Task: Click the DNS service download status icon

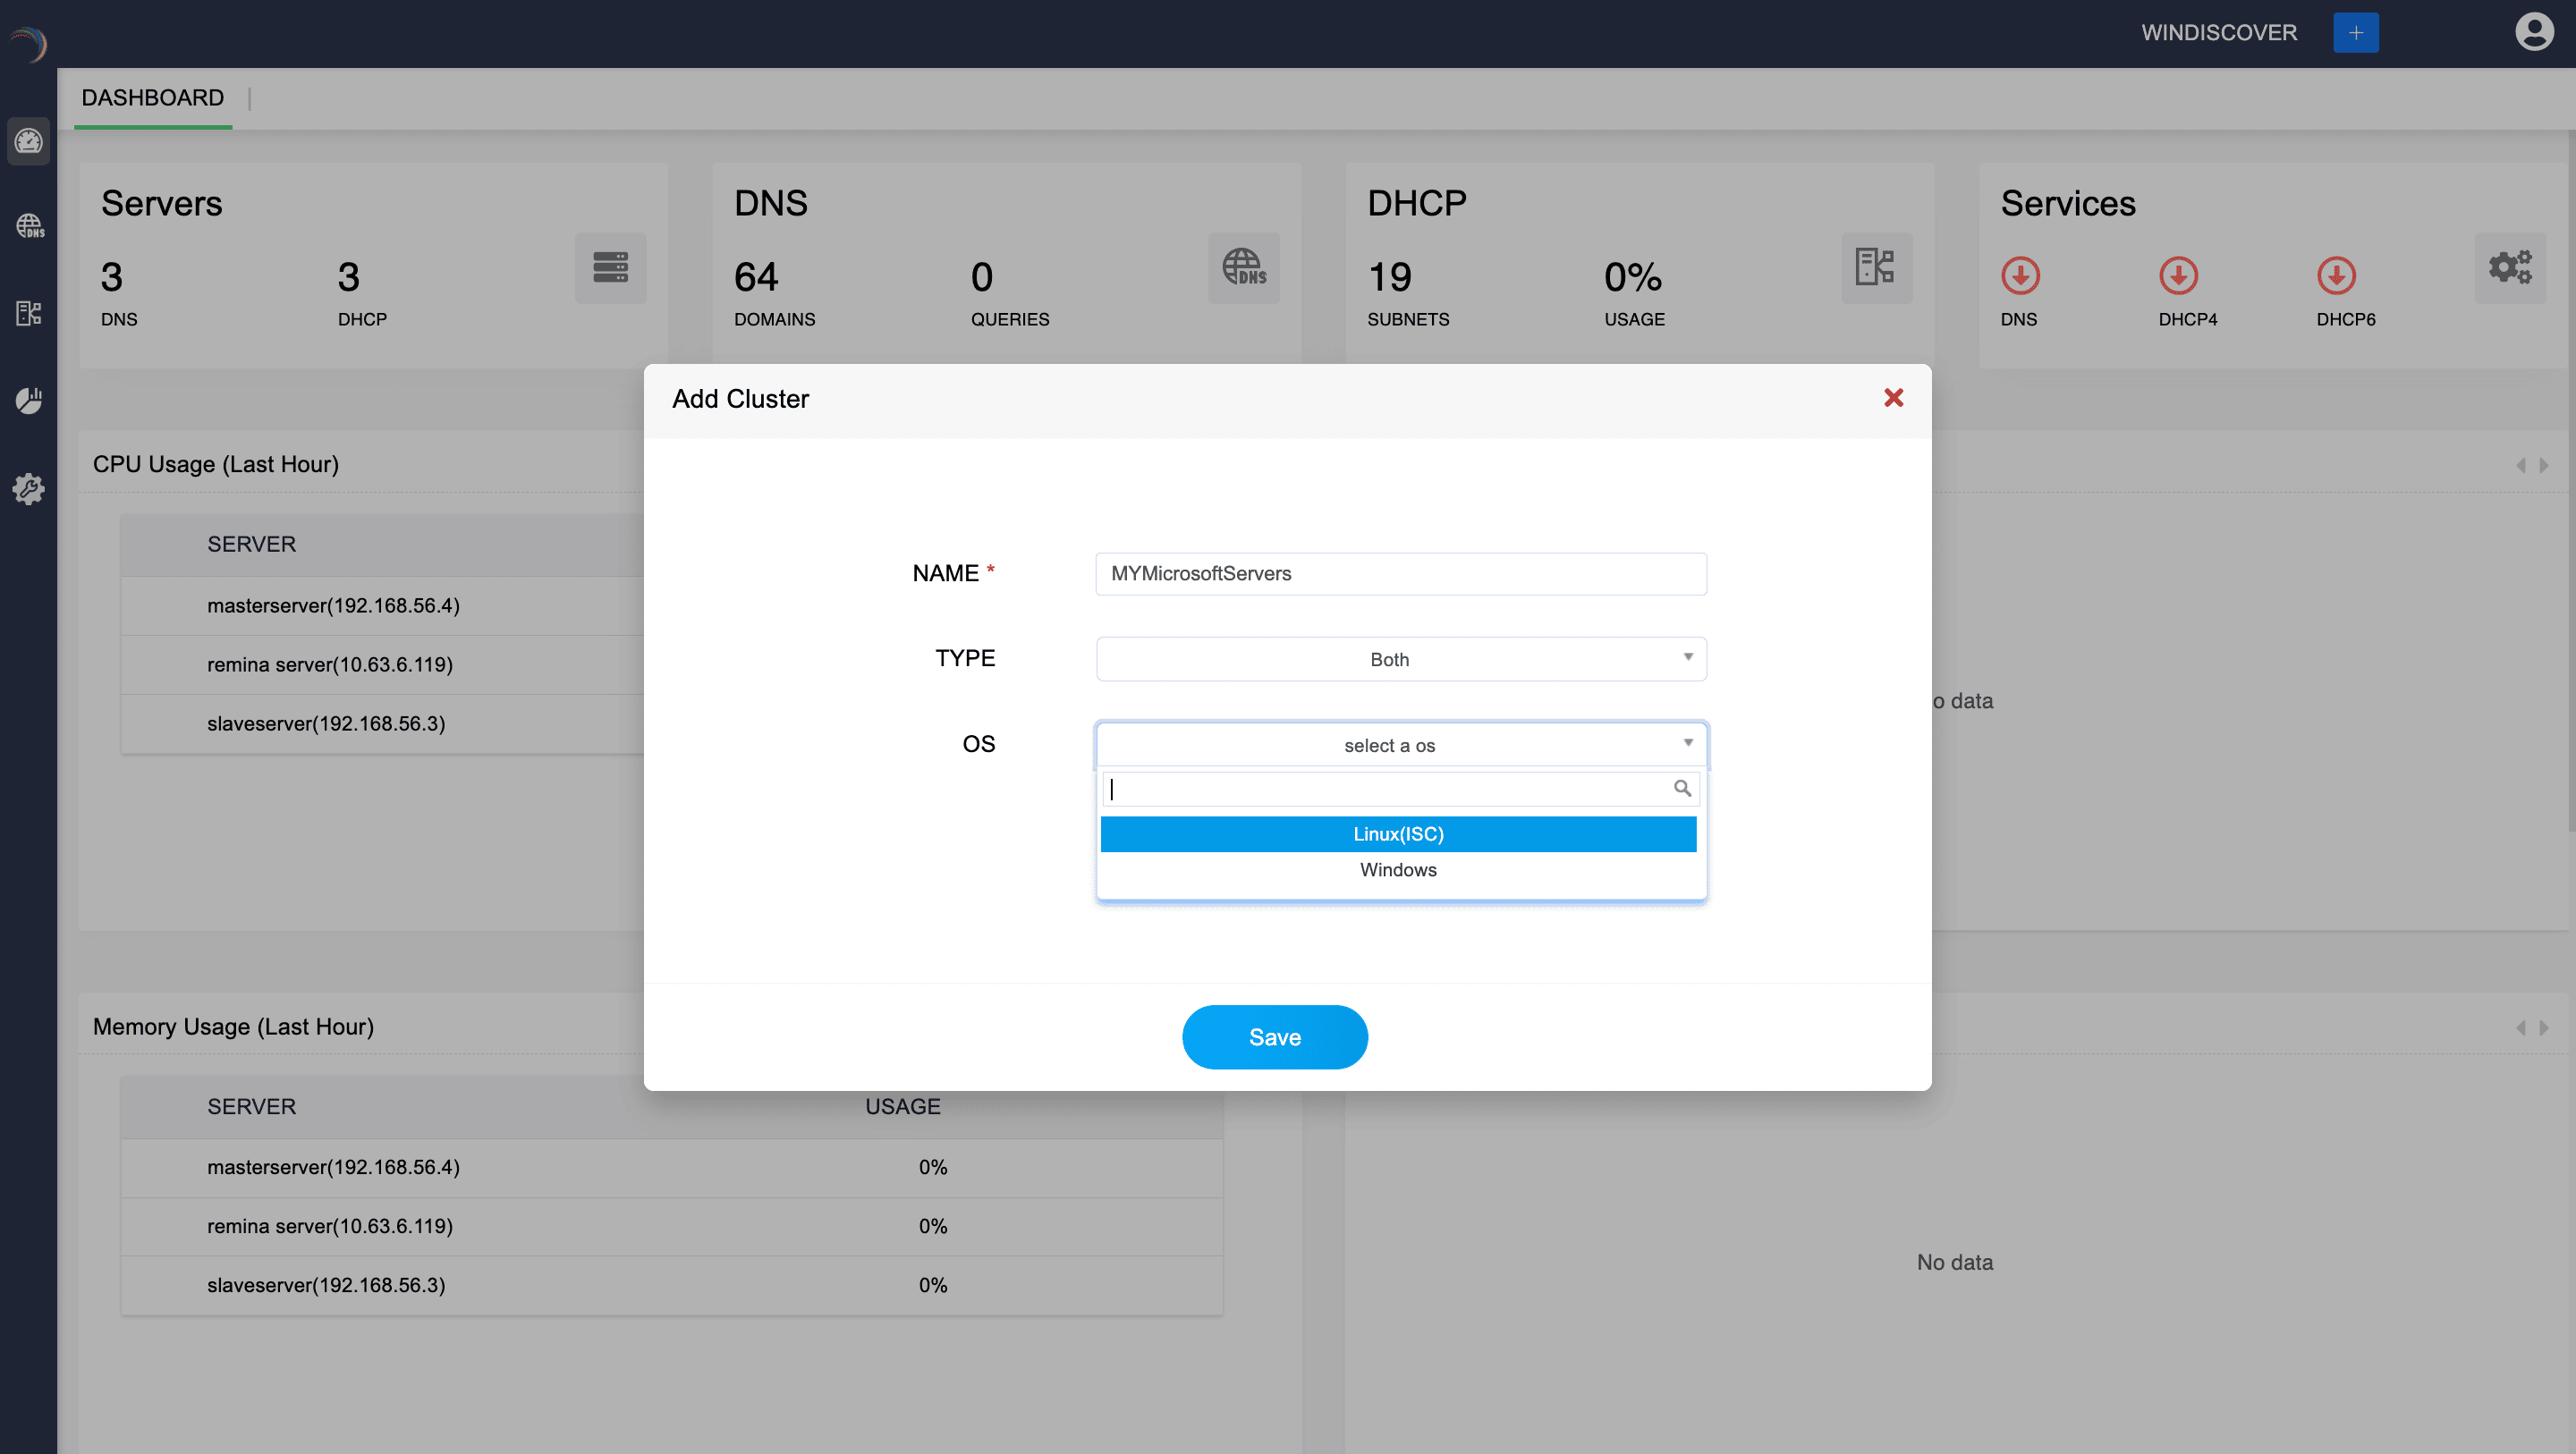Action: coord(2020,275)
